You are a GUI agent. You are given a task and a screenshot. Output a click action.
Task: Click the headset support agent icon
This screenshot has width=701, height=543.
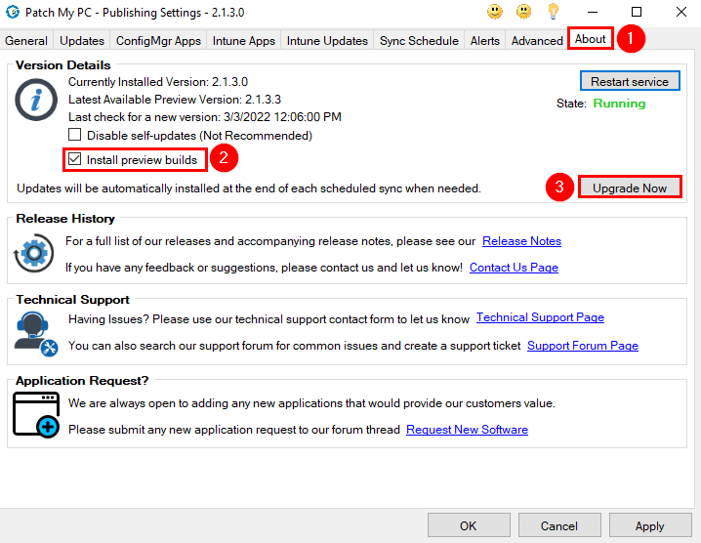(x=36, y=334)
